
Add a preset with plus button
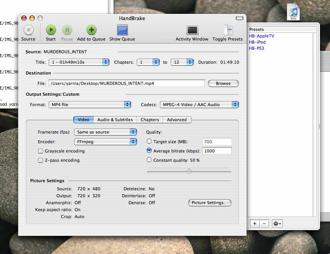point(255,224)
